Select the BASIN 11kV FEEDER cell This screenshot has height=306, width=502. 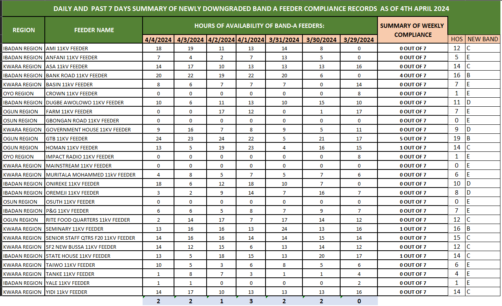(x=94, y=84)
